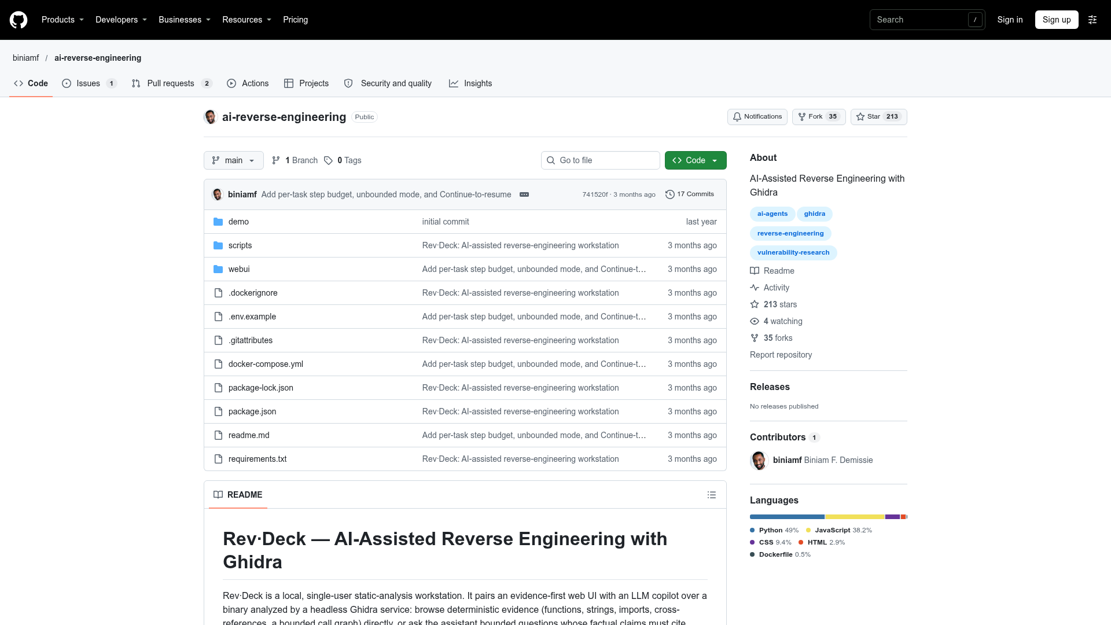Click the webui folder icon
Viewport: 1111px width, 625px height.
click(x=218, y=269)
